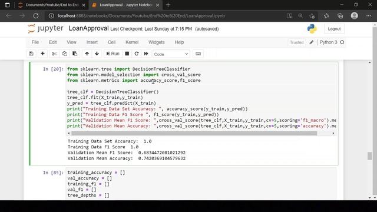Click the Validation Mean F1 Score output line
Screen dimensions: 377x212
(x=127, y=153)
